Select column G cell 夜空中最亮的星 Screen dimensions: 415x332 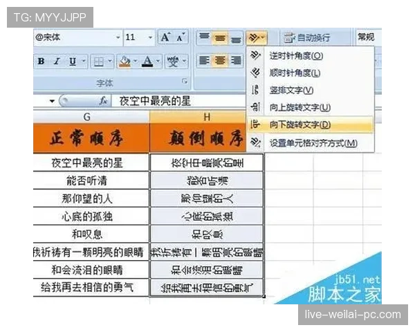coord(91,163)
